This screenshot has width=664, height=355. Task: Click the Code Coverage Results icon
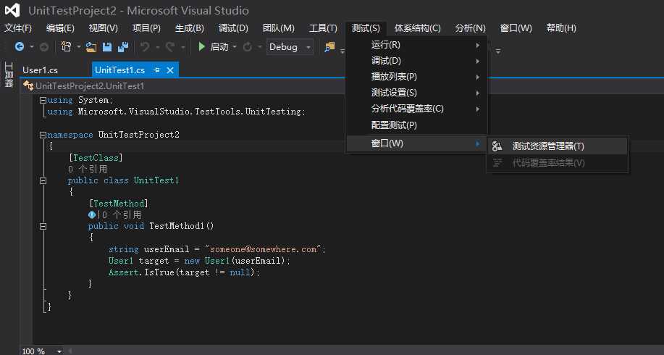(x=497, y=163)
